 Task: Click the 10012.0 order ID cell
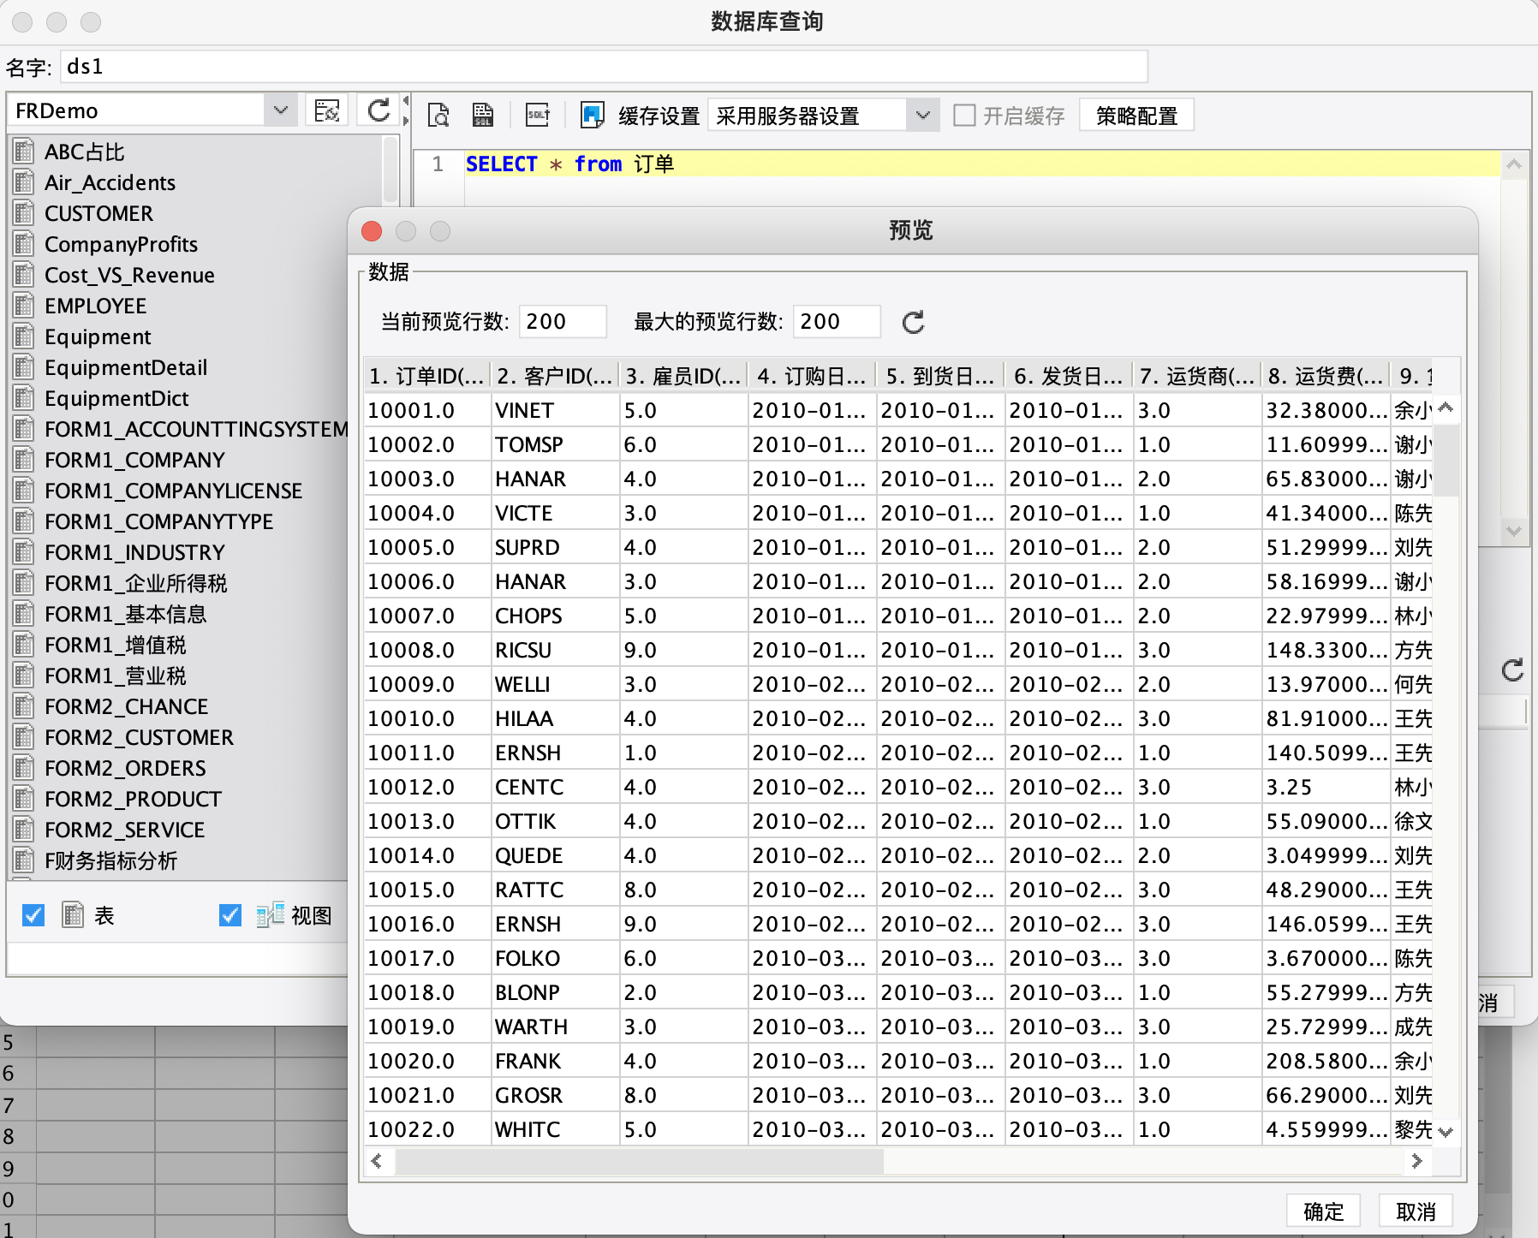[426, 787]
